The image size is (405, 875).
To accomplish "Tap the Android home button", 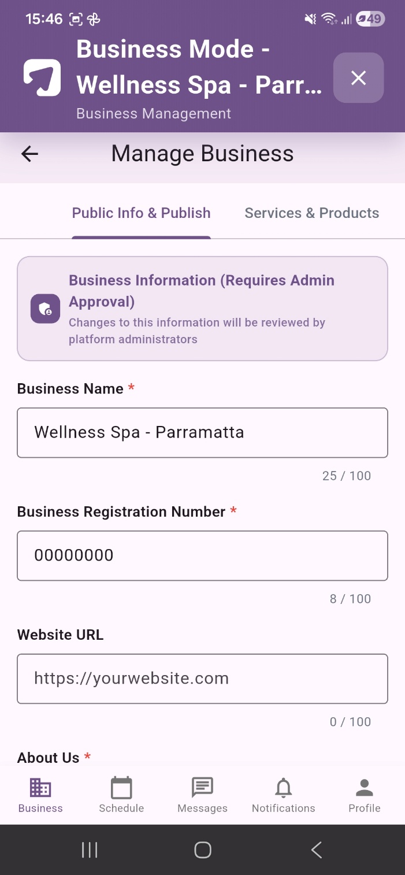I will point(203,850).
